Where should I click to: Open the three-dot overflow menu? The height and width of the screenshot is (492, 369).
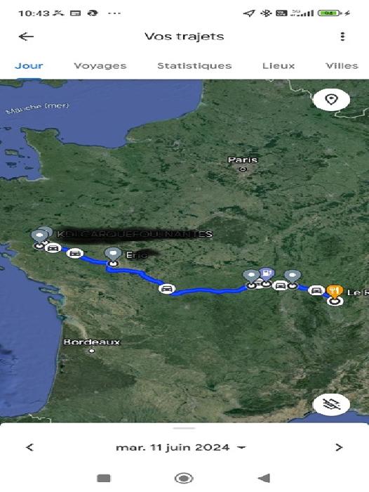(x=342, y=37)
